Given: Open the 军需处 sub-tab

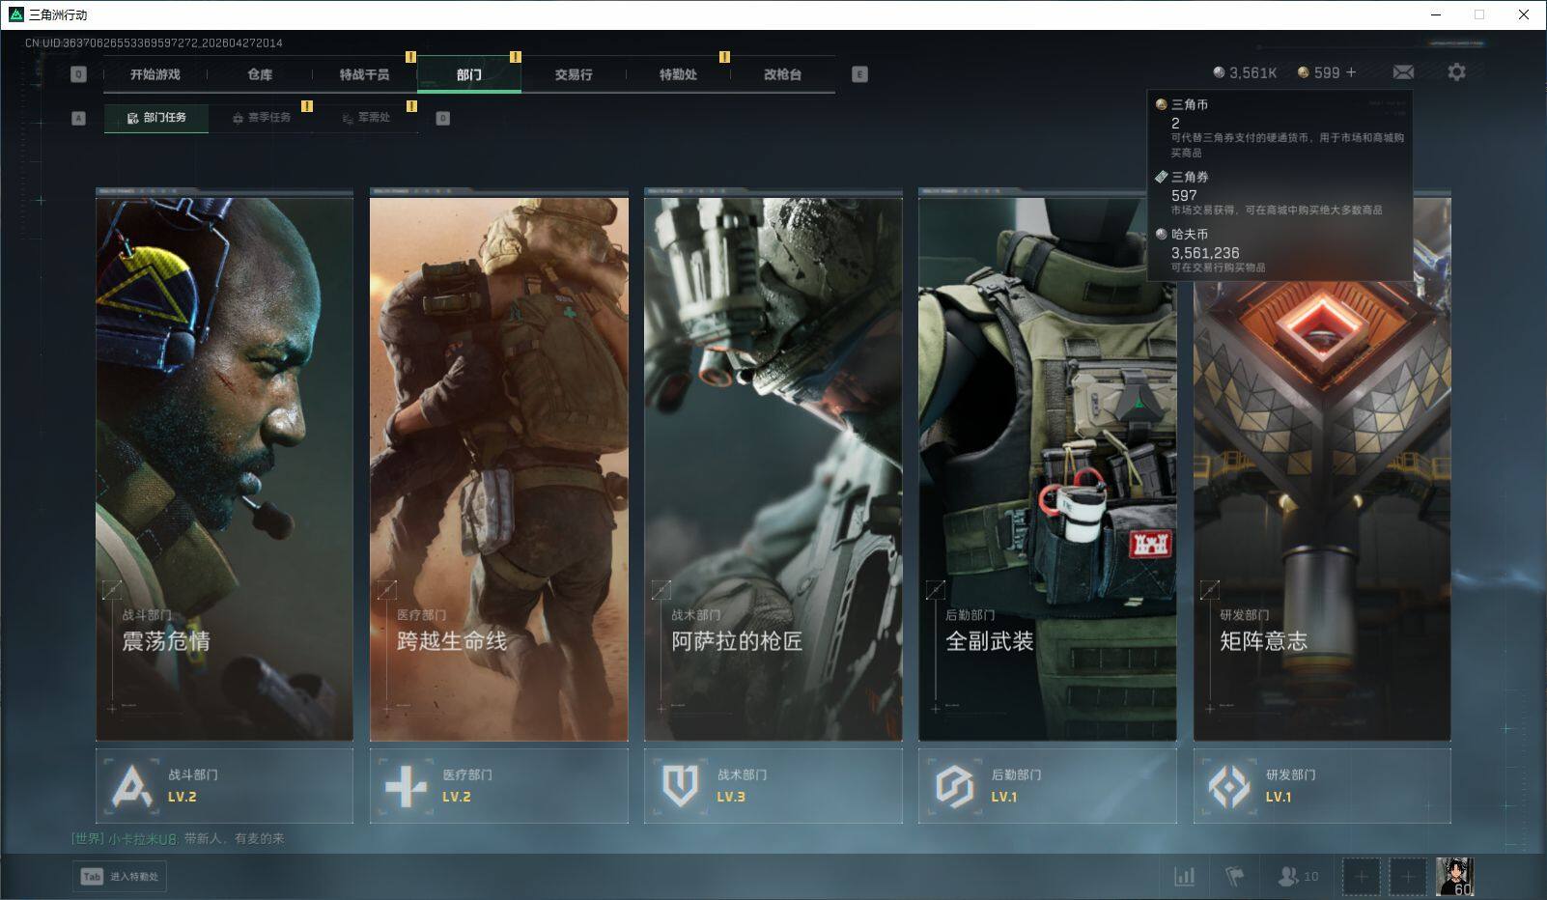Looking at the screenshot, I should click(366, 118).
